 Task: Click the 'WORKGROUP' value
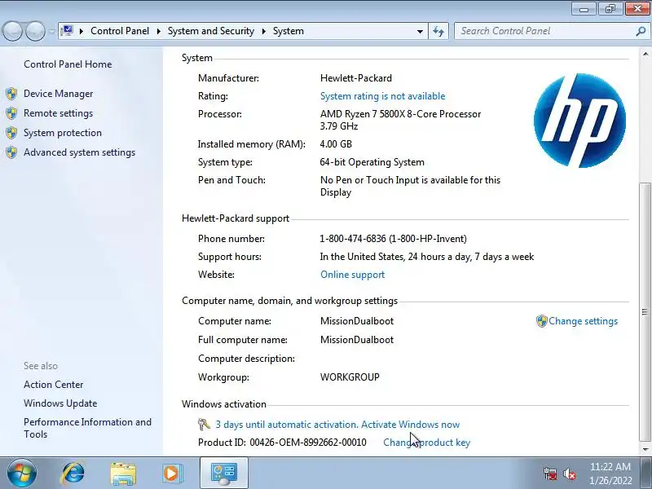(350, 377)
